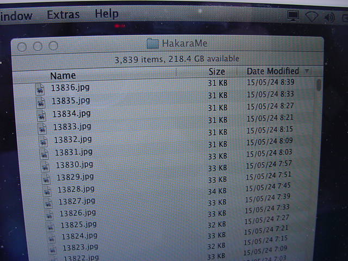Click the date 15/05/24 7:45
Image resolution: width=348 pixels, height=261 pixels.
pos(268,187)
